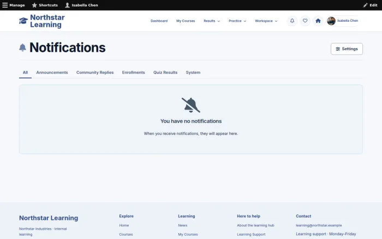Click the 'Here to help' footer heading
This screenshot has height=239, width=382.
pyautogui.click(x=248, y=216)
